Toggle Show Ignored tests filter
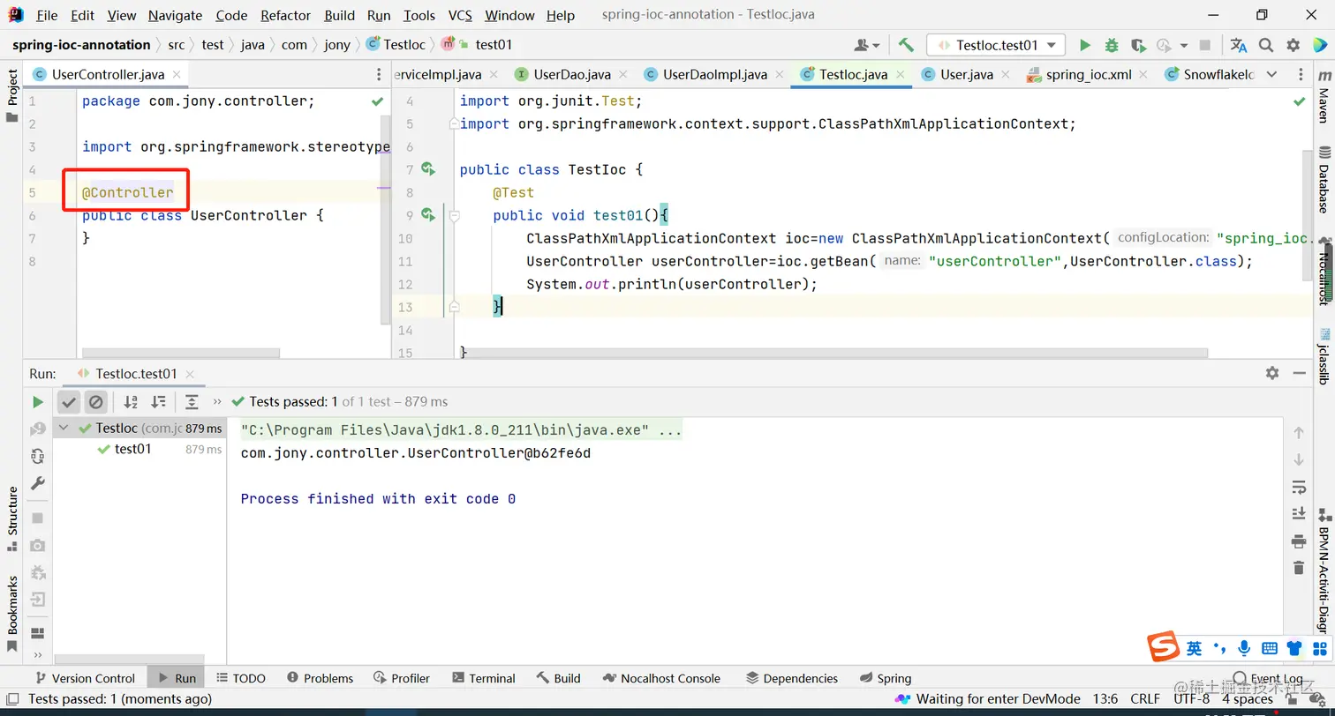Screen dimensions: 1335x716 [x=95, y=402]
